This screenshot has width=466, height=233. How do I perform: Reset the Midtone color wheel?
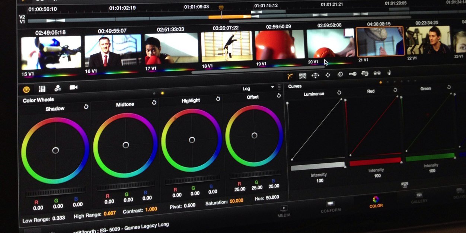click(x=154, y=102)
